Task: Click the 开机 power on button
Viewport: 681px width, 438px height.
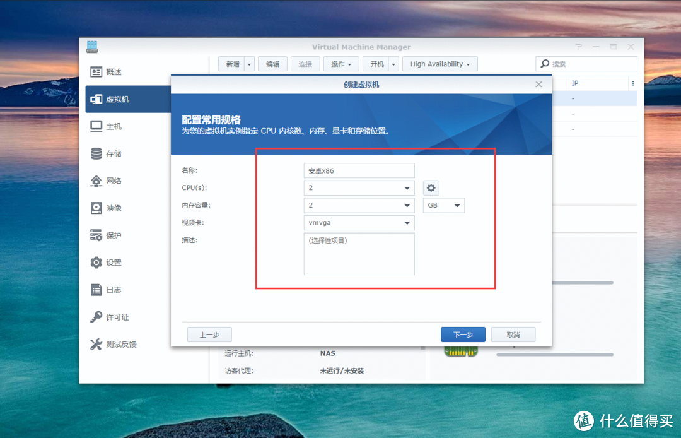Action: tap(376, 64)
